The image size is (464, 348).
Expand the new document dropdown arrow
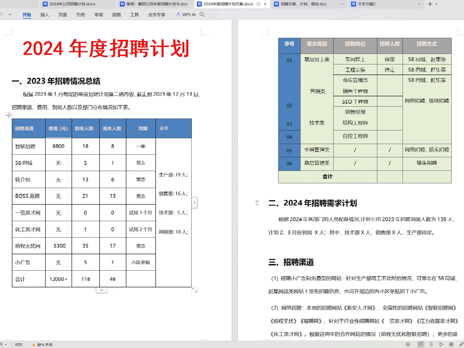click(436, 4)
